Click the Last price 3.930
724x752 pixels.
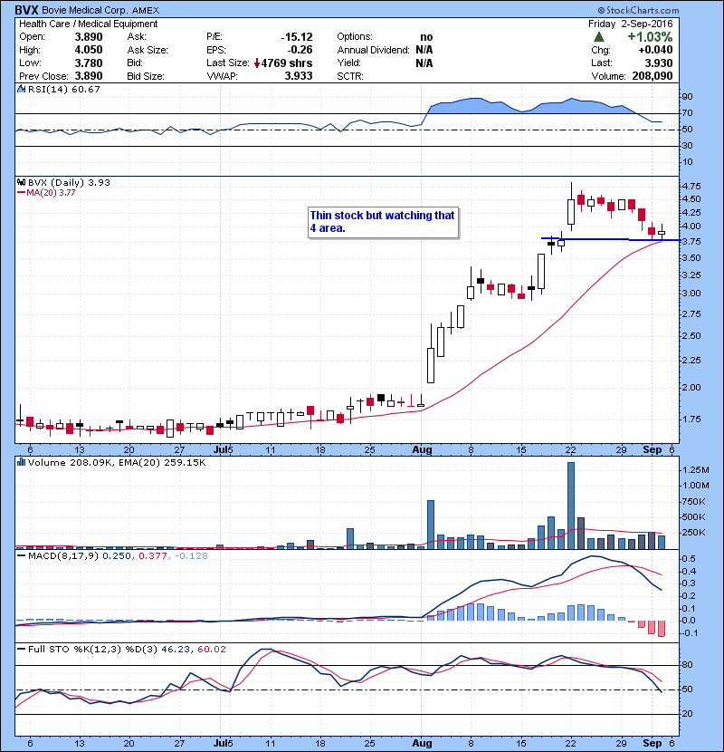point(658,63)
